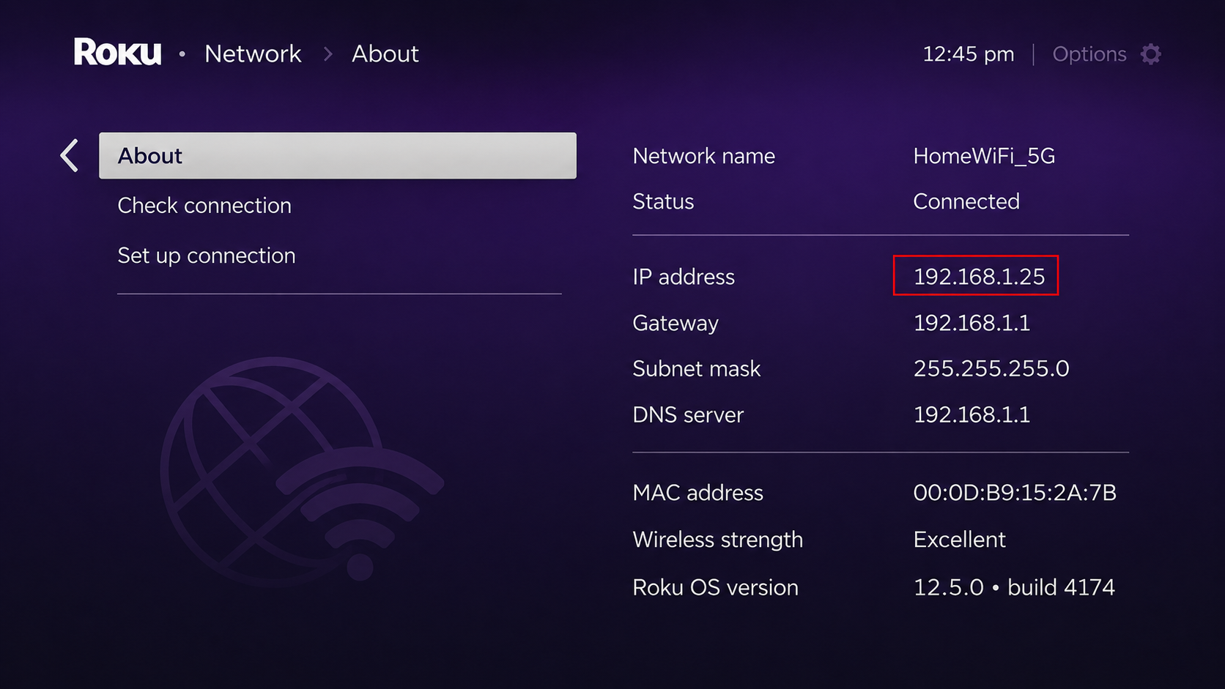1225x689 pixels.
Task: Click the Gateway label
Action: 676,323
